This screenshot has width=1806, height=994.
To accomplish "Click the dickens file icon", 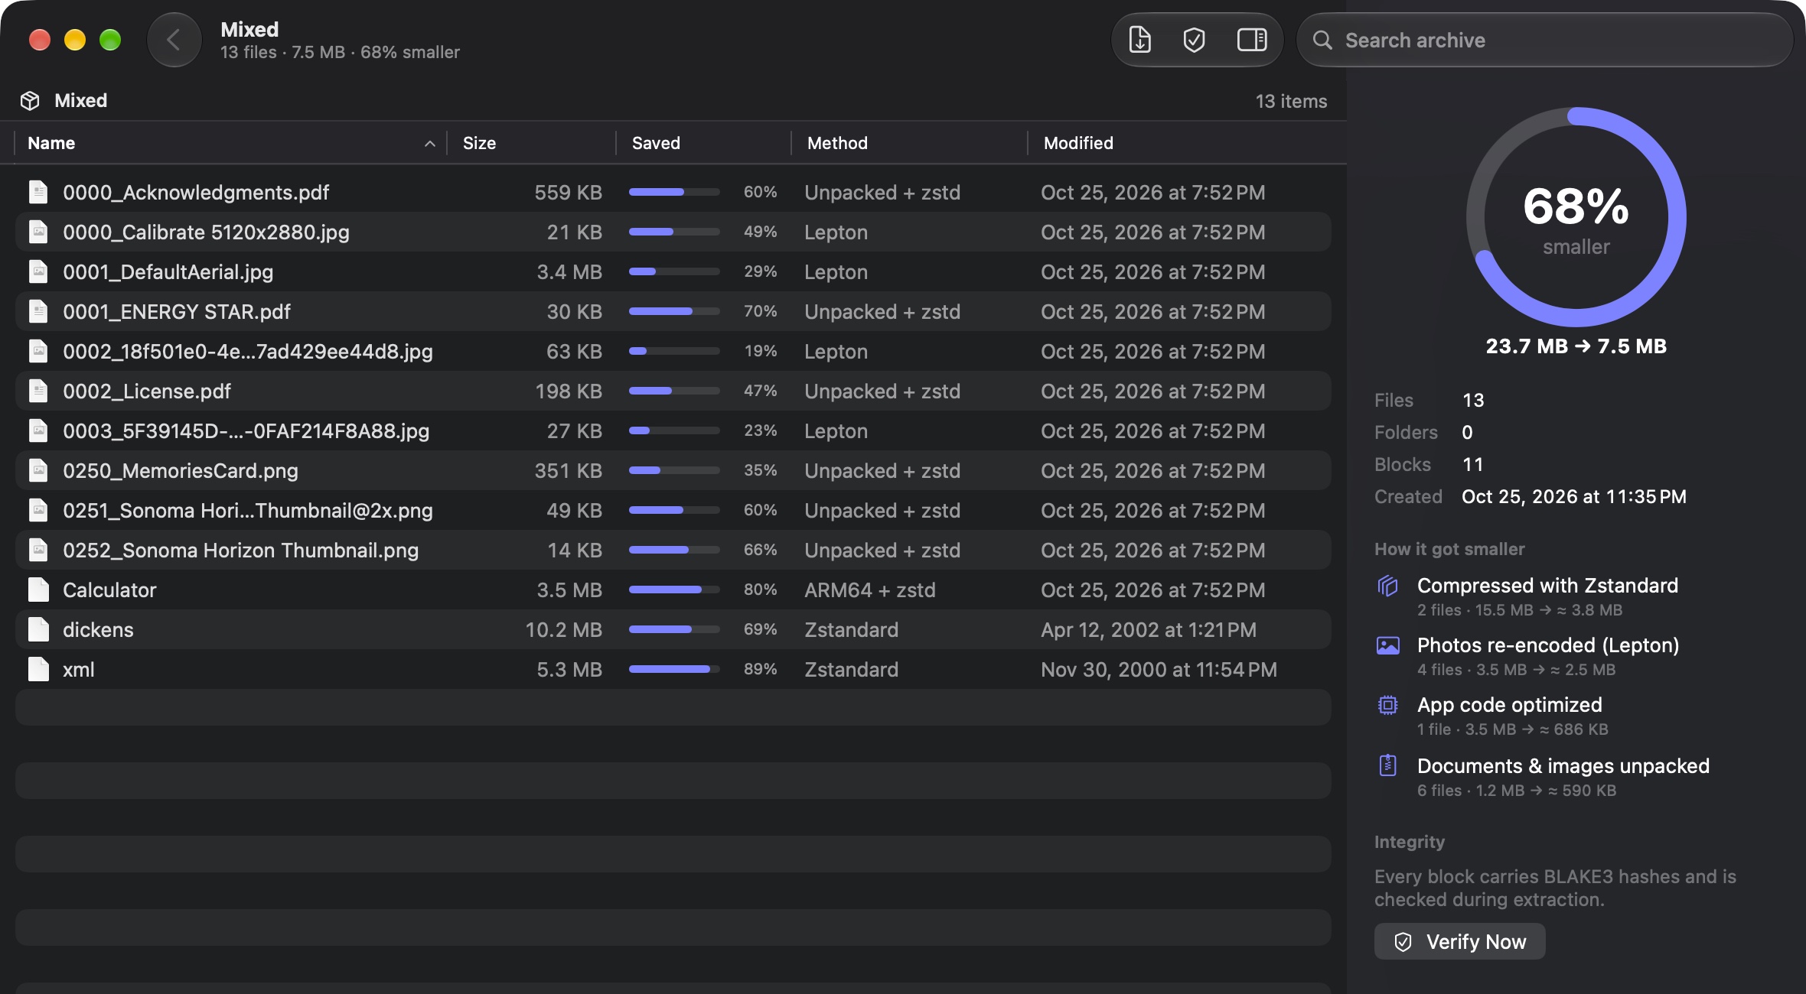I will [38, 629].
